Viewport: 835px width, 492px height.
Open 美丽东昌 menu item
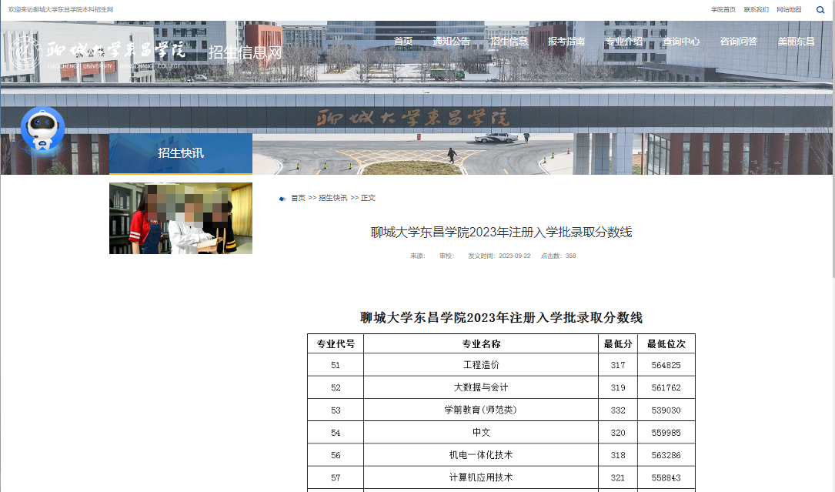tap(796, 41)
